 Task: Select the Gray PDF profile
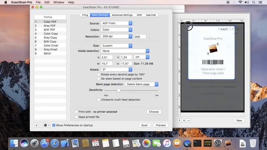(50, 25)
